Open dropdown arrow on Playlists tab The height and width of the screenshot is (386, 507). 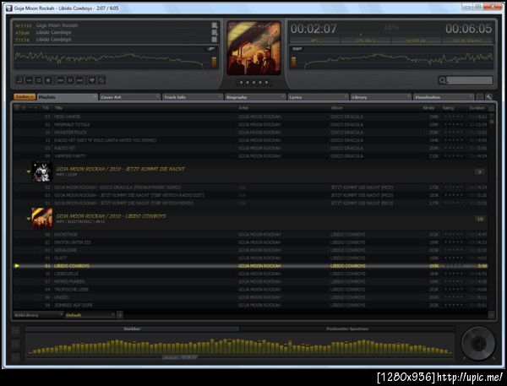click(x=95, y=96)
